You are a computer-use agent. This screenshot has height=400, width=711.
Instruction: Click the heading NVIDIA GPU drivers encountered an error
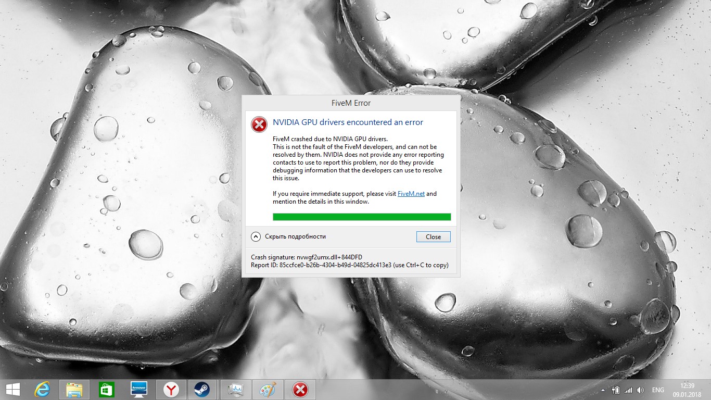pos(348,122)
